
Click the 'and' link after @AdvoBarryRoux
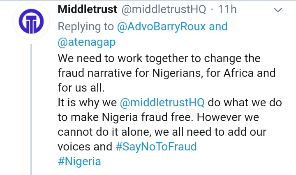(218, 26)
